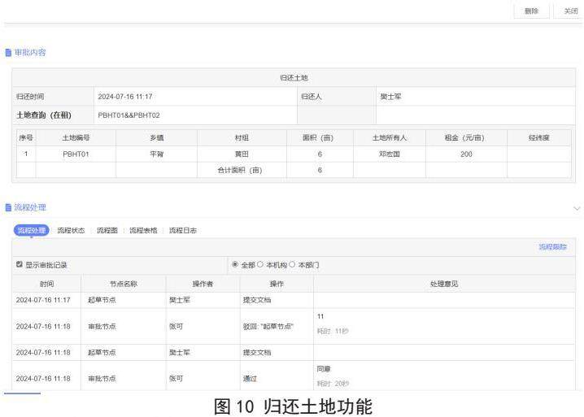This screenshot has height=417, width=584.
Task: Select the 全部 radio option
Action: coord(236,265)
